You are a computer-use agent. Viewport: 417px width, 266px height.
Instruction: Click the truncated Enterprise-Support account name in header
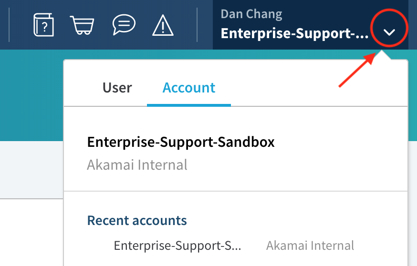[294, 33]
